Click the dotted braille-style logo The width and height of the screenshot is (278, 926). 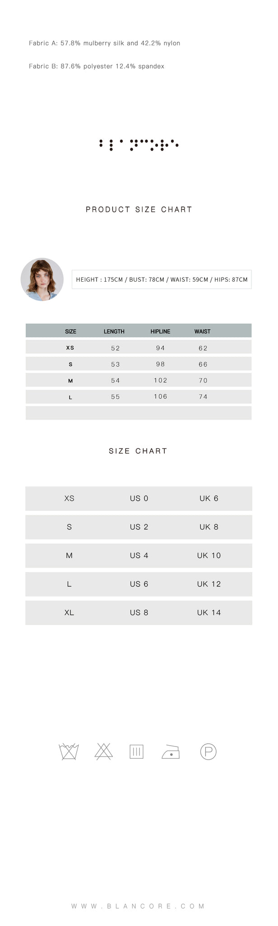(x=139, y=145)
